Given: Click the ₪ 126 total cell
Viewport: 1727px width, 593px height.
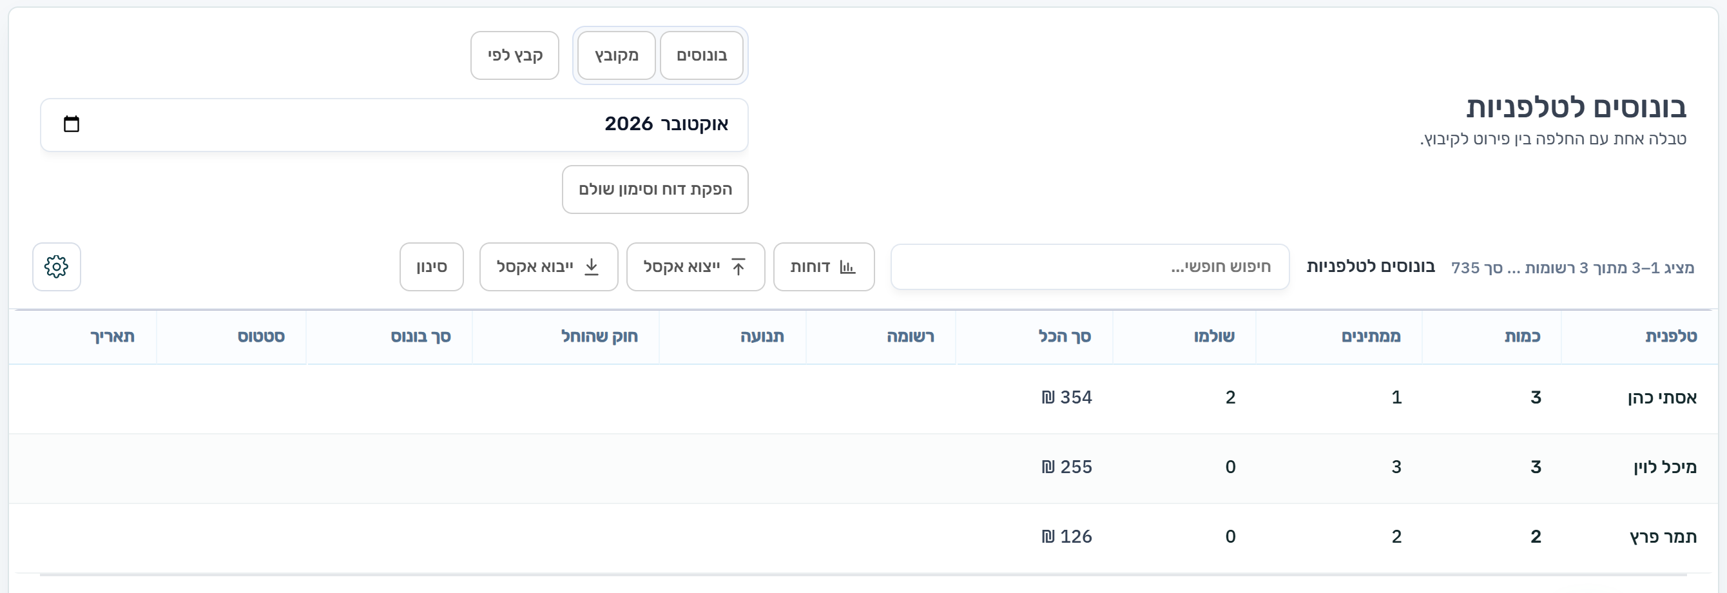Looking at the screenshot, I should (1066, 537).
